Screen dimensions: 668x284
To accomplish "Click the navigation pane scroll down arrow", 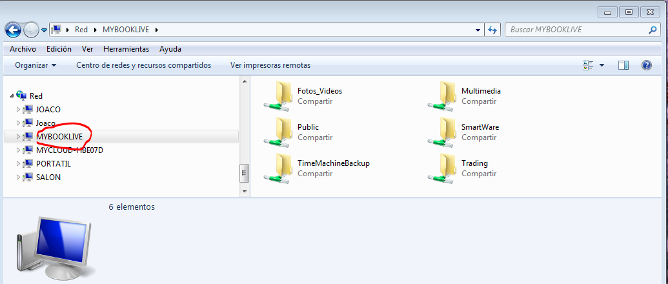I will pyautogui.click(x=245, y=192).
